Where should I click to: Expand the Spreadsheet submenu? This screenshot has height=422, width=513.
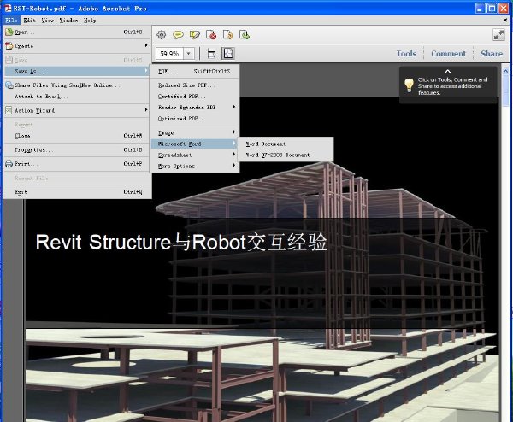coord(195,155)
